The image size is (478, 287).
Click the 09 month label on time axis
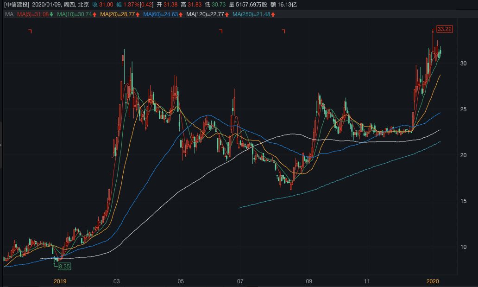coord(309,281)
